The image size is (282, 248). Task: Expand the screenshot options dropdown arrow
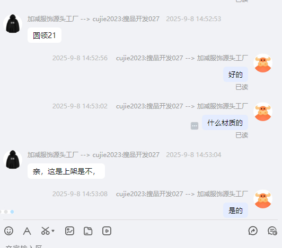pos(53,231)
